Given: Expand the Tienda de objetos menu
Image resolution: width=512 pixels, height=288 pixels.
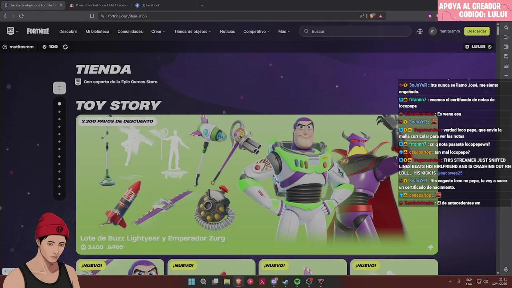Looking at the screenshot, I should (x=192, y=31).
